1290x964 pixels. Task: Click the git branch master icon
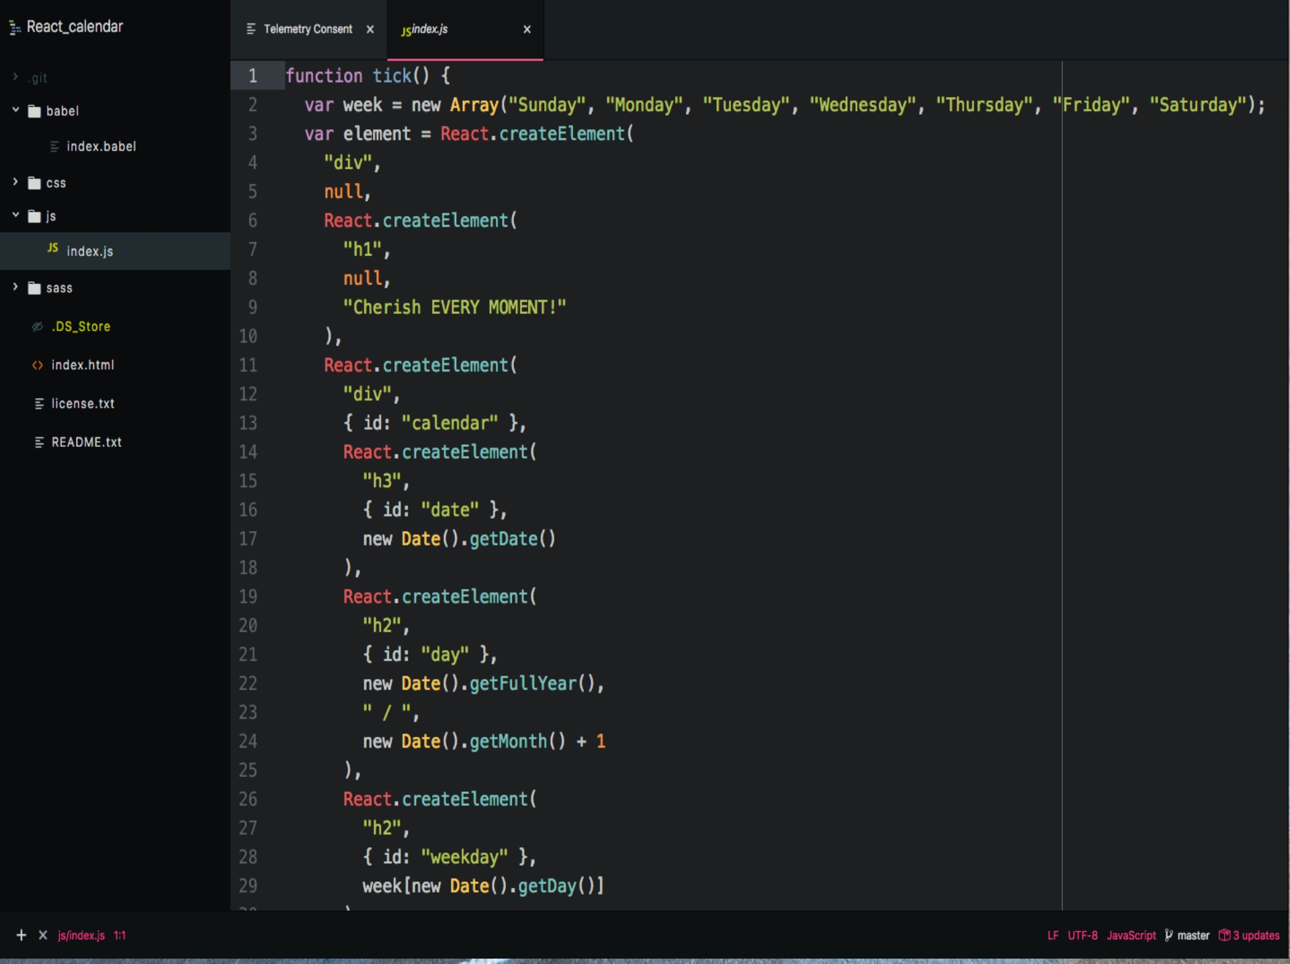point(1169,935)
